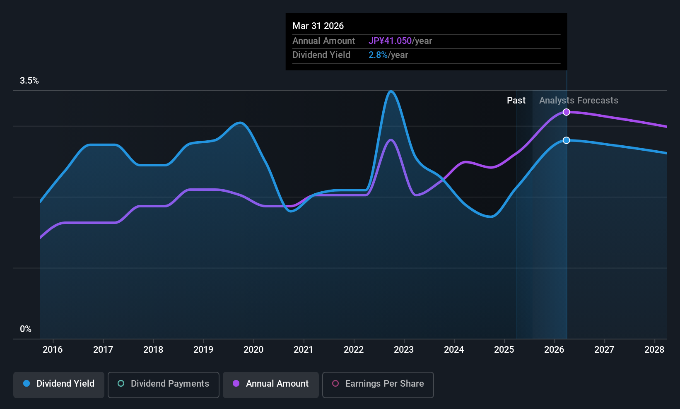Toggle the Dividend Yield legend button

[x=59, y=385]
